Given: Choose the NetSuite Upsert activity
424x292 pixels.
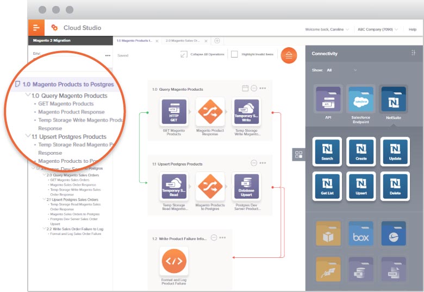Looking at the screenshot, I should tap(361, 186).
